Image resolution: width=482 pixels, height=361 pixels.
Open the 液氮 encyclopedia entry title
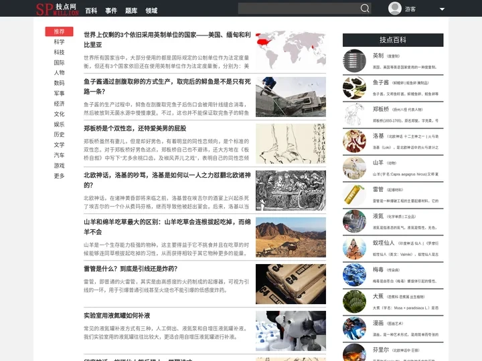tap(378, 216)
